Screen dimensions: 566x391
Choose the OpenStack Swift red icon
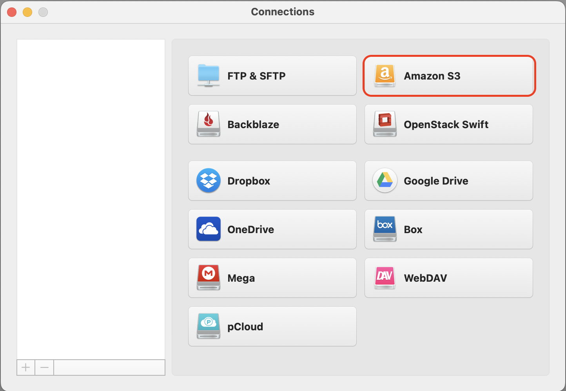[x=385, y=124]
